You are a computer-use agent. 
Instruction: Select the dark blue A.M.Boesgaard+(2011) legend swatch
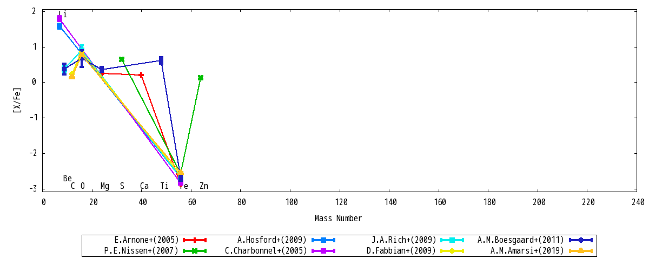point(581,240)
